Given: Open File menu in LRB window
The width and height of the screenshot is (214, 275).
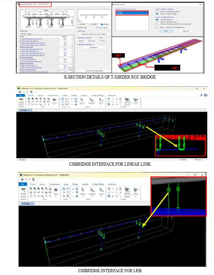Looking at the screenshot, I should coord(23,184).
